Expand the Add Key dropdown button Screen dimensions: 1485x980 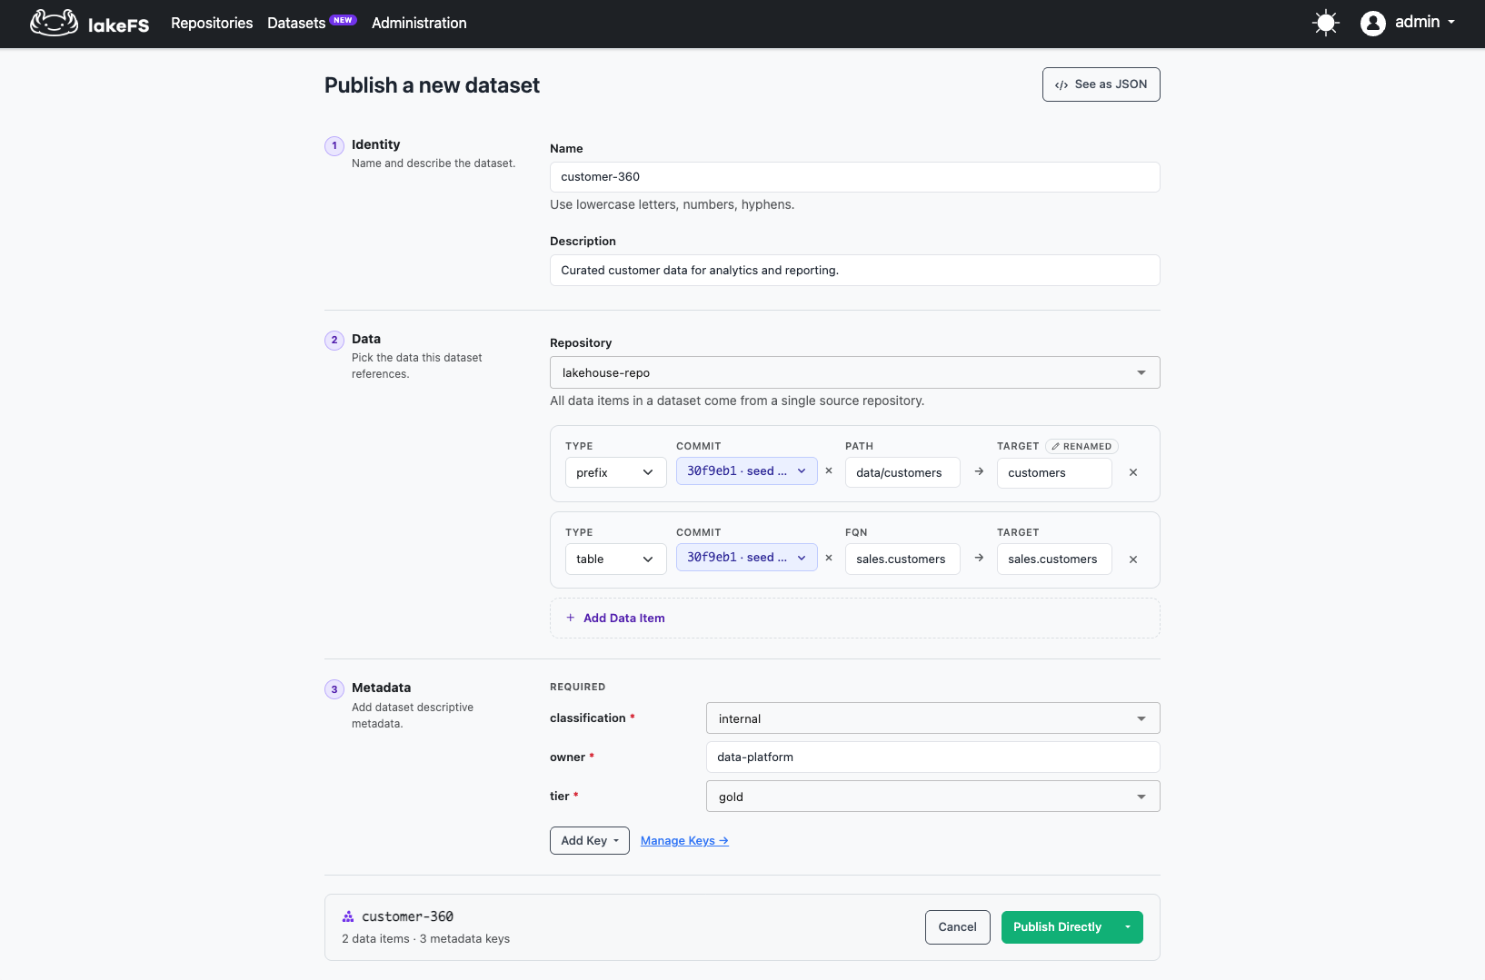590,841
